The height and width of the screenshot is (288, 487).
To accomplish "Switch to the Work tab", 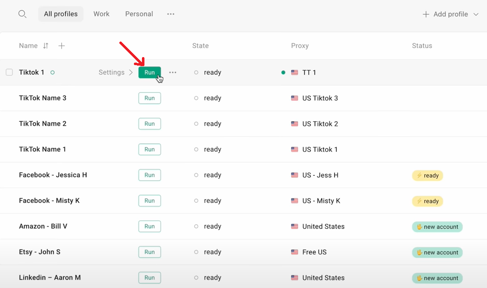I will [101, 14].
